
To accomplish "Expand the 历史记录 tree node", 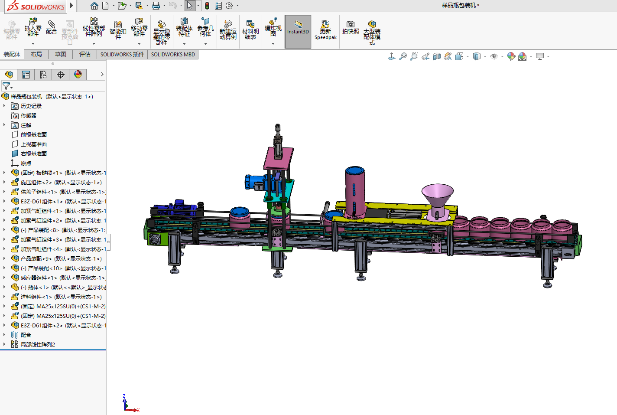I will pos(4,106).
